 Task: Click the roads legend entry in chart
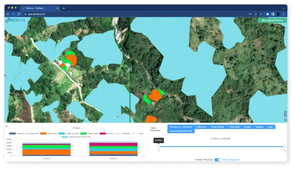tap(137, 134)
